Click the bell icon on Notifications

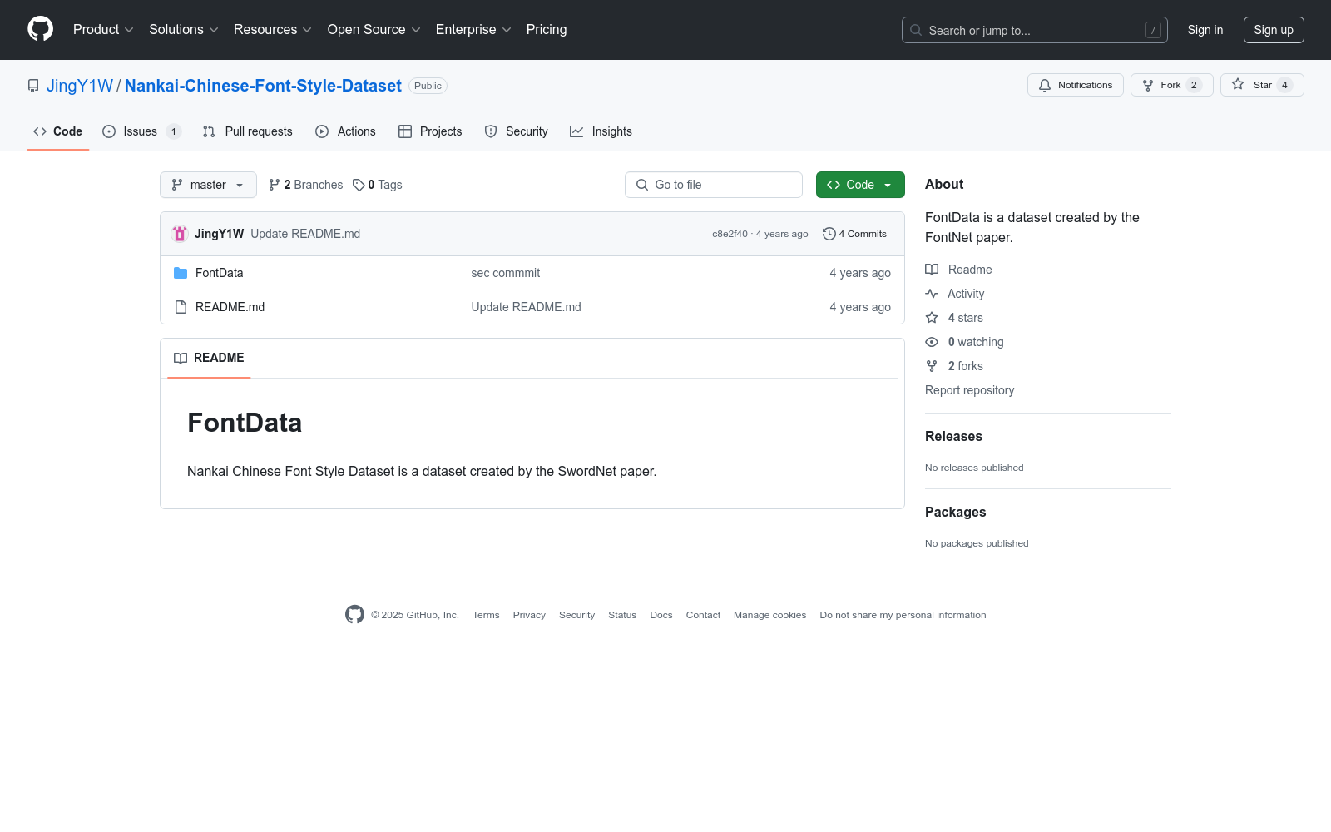1045,85
